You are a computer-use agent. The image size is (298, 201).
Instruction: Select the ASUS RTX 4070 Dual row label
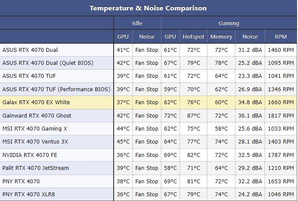30,50
